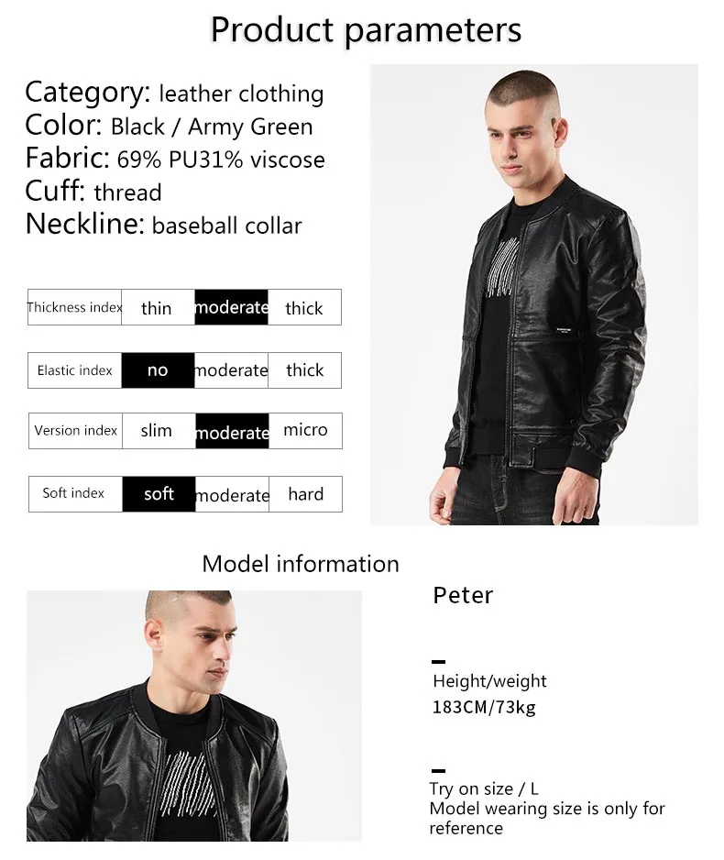Click the highlighted 'moderate' Thickness index cell

(231, 307)
